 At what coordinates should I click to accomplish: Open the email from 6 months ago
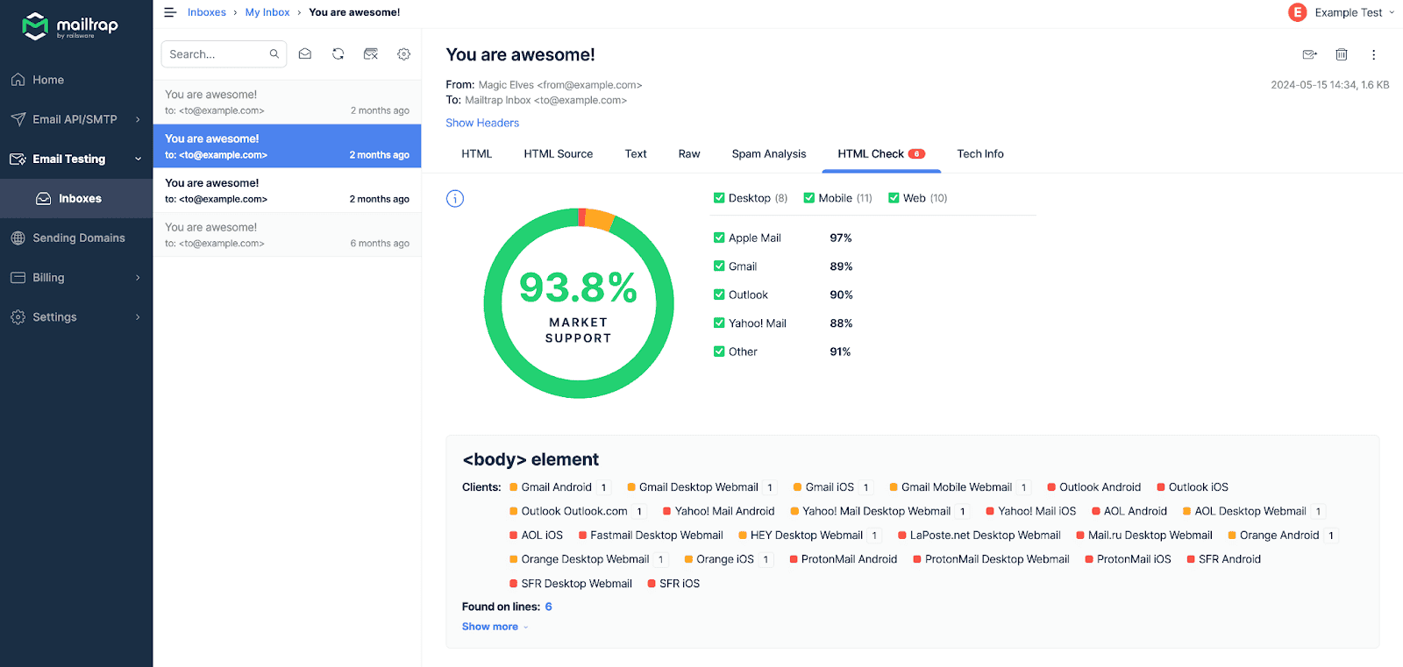tap(288, 235)
